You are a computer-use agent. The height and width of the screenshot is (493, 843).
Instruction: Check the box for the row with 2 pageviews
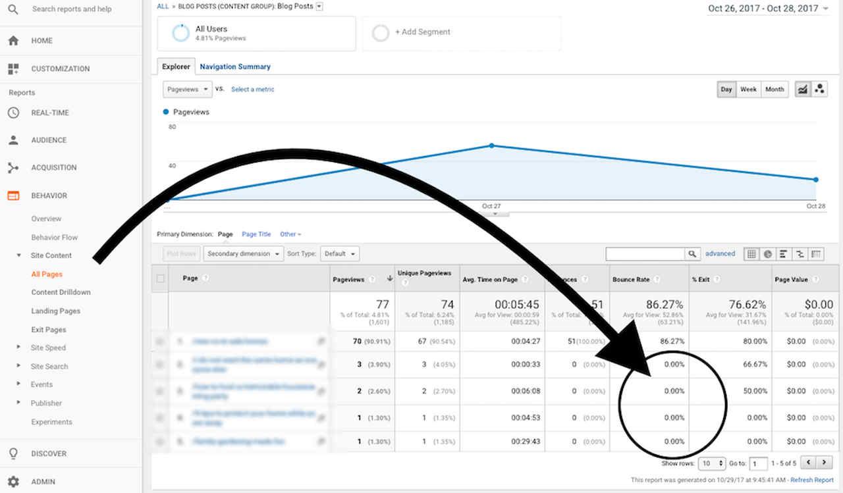(x=160, y=391)
